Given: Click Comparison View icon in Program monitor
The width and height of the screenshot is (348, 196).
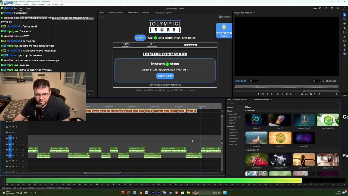Looking at the screenshot, I should [x=315, y=94].
